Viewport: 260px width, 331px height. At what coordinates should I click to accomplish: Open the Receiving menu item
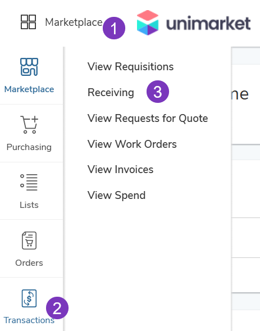point(111,93)
